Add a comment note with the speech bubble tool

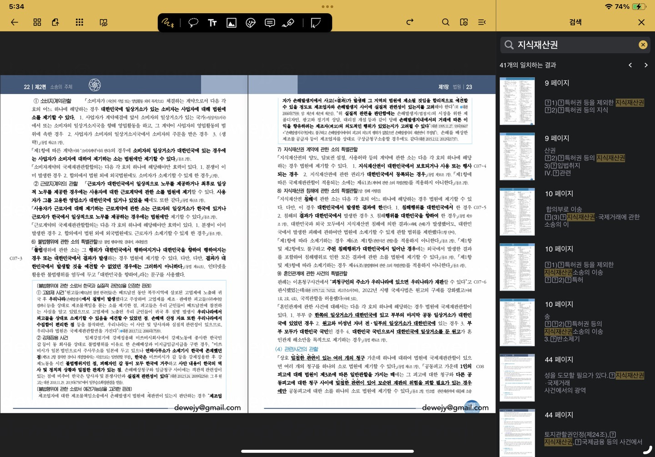[x=270, y=23]
